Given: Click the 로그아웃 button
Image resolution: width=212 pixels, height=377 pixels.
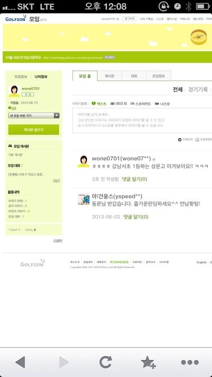Looking at the screenshot, I should click(x=129, y=19).
